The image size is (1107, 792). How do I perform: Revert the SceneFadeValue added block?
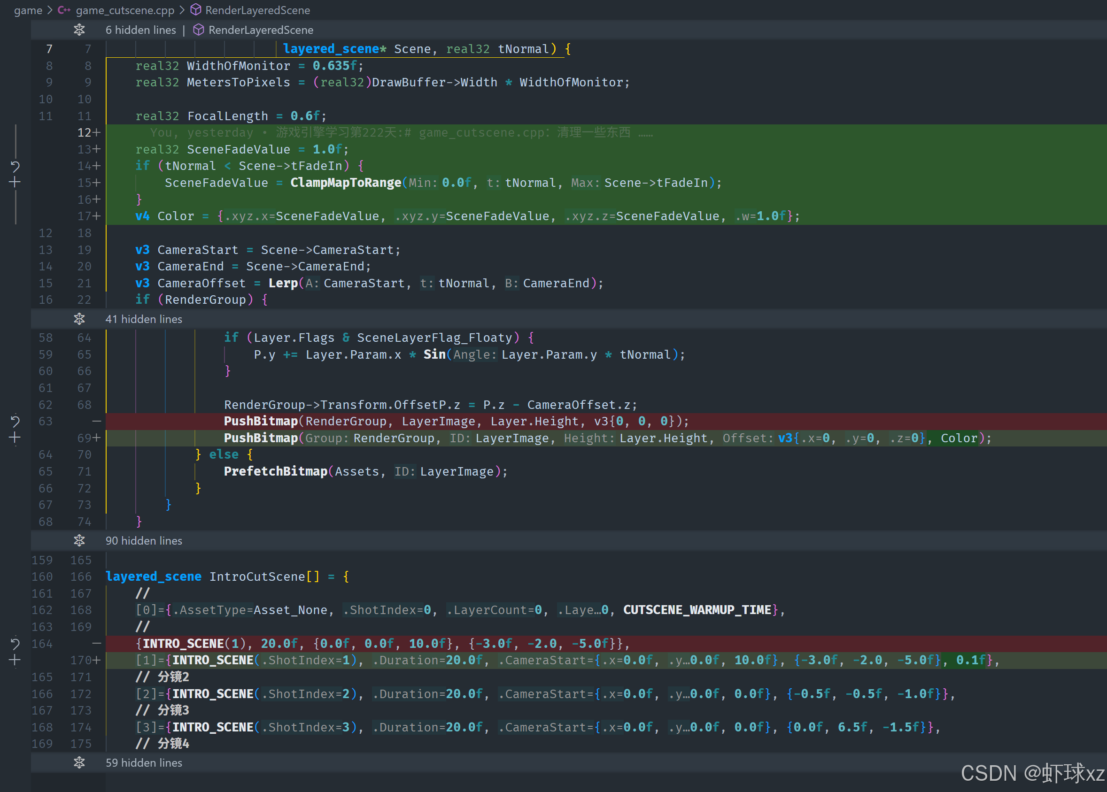pyautogui.click(x=15, y=166)
